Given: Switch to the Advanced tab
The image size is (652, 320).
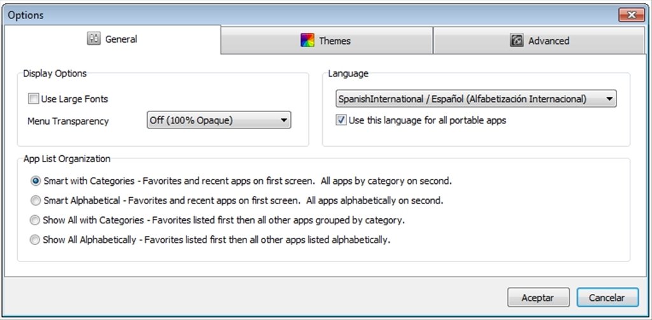Looking at the screenshot, I should coord(539,41).
